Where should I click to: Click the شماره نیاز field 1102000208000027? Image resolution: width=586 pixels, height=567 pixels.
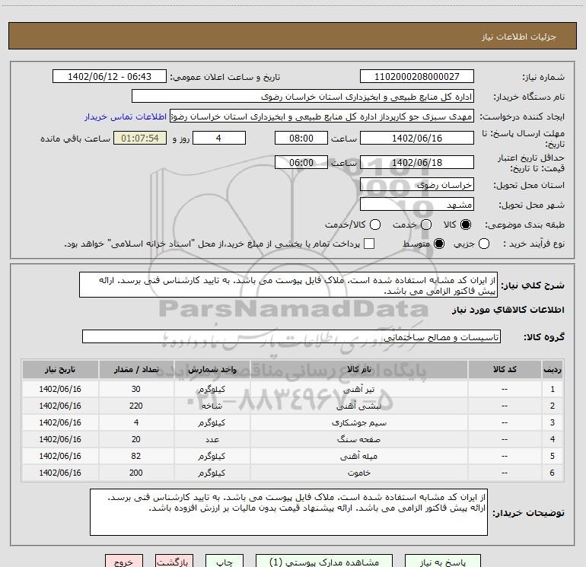click(417, 76)
